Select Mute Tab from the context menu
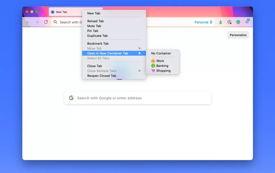The width and height of the screenshot is (275, 173). pos(94,26)
